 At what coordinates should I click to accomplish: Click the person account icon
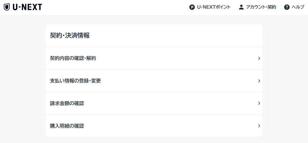(x=241, y=7)
